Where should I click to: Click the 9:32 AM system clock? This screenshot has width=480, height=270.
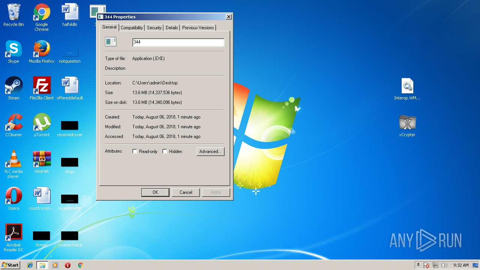461,265
